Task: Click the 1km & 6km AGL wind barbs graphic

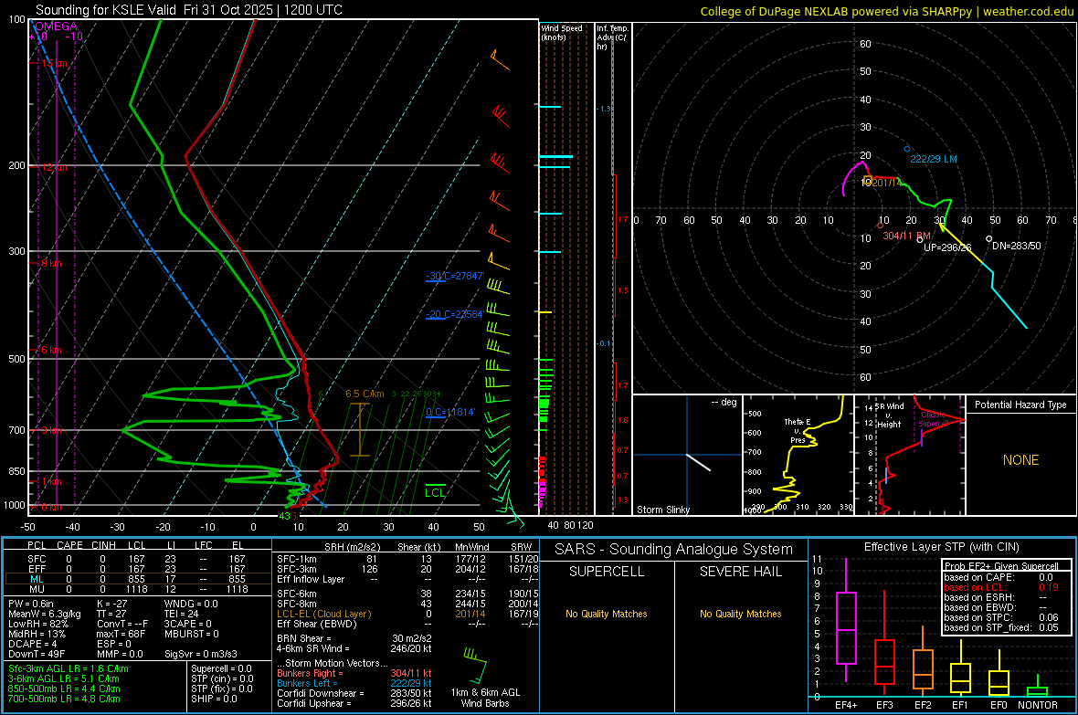Action: pos(476,666)
